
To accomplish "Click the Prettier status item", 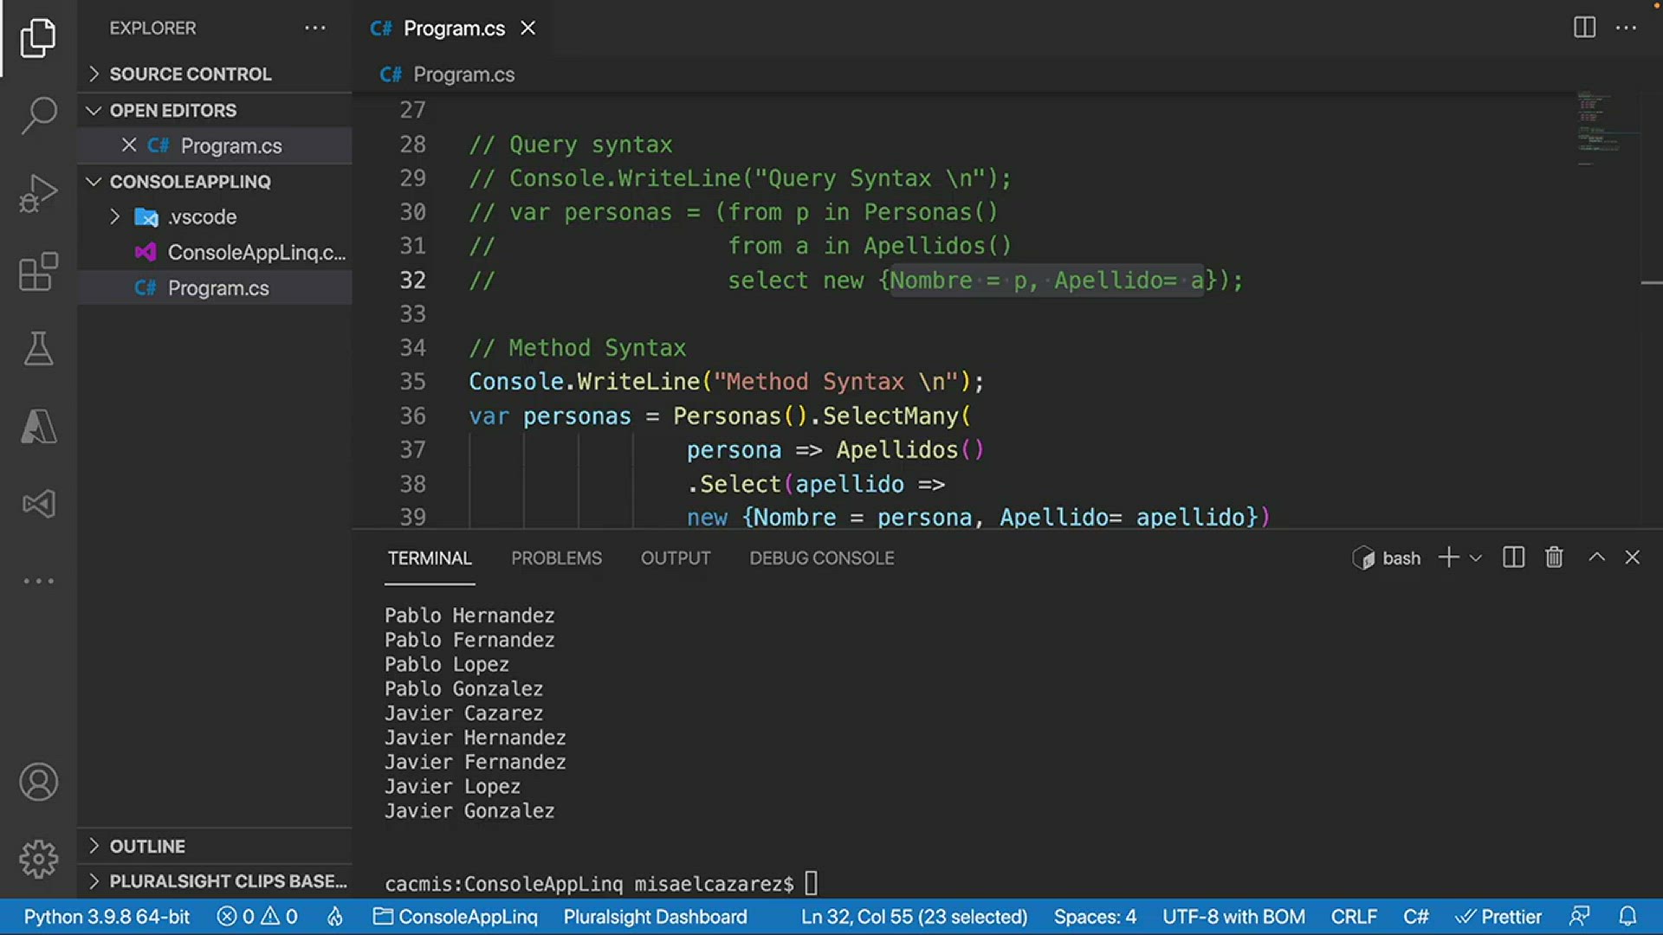I will click(x=1498, y=916).
